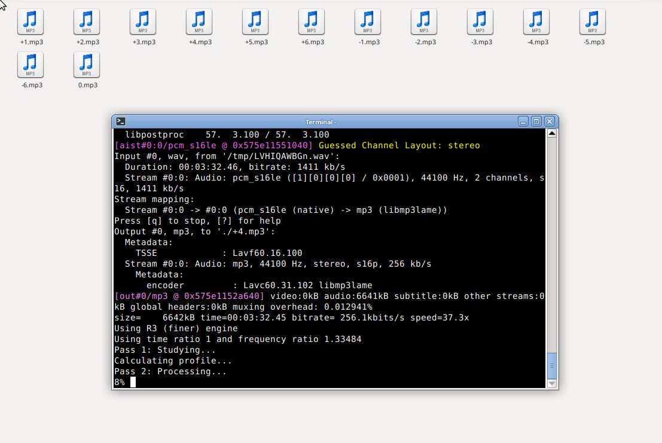Minimize the Terminal window

pyautogui.click(x=523, y=121)
